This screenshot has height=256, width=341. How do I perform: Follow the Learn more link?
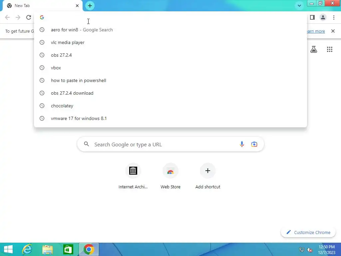coord(315,31)
